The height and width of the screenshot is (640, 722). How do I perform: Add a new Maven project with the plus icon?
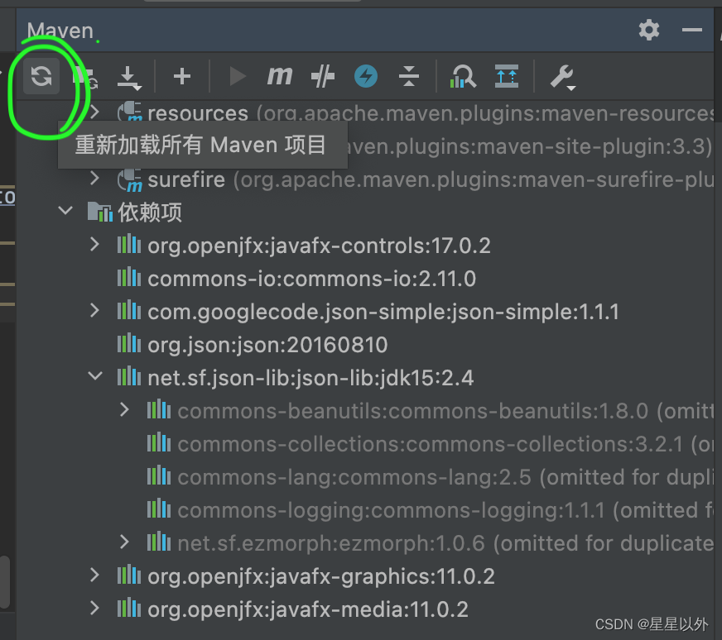coord(181,76)
